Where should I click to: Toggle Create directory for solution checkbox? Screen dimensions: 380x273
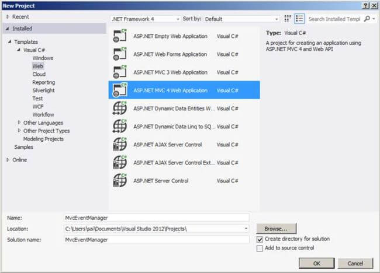pos(260,239)
